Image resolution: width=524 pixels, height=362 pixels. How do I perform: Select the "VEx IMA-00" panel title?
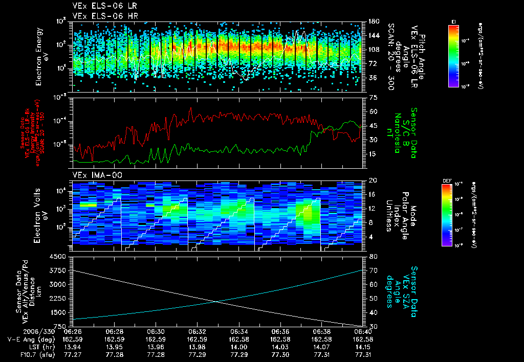97,175
